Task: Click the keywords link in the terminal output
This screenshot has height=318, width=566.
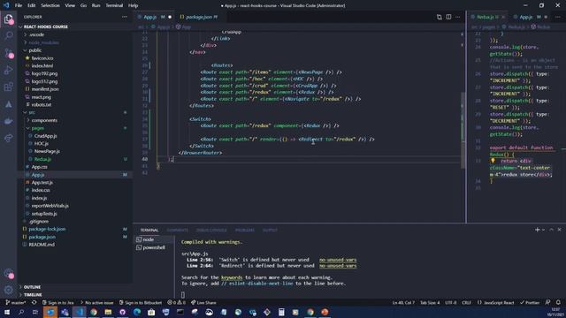Action: (x=232, y=277)
